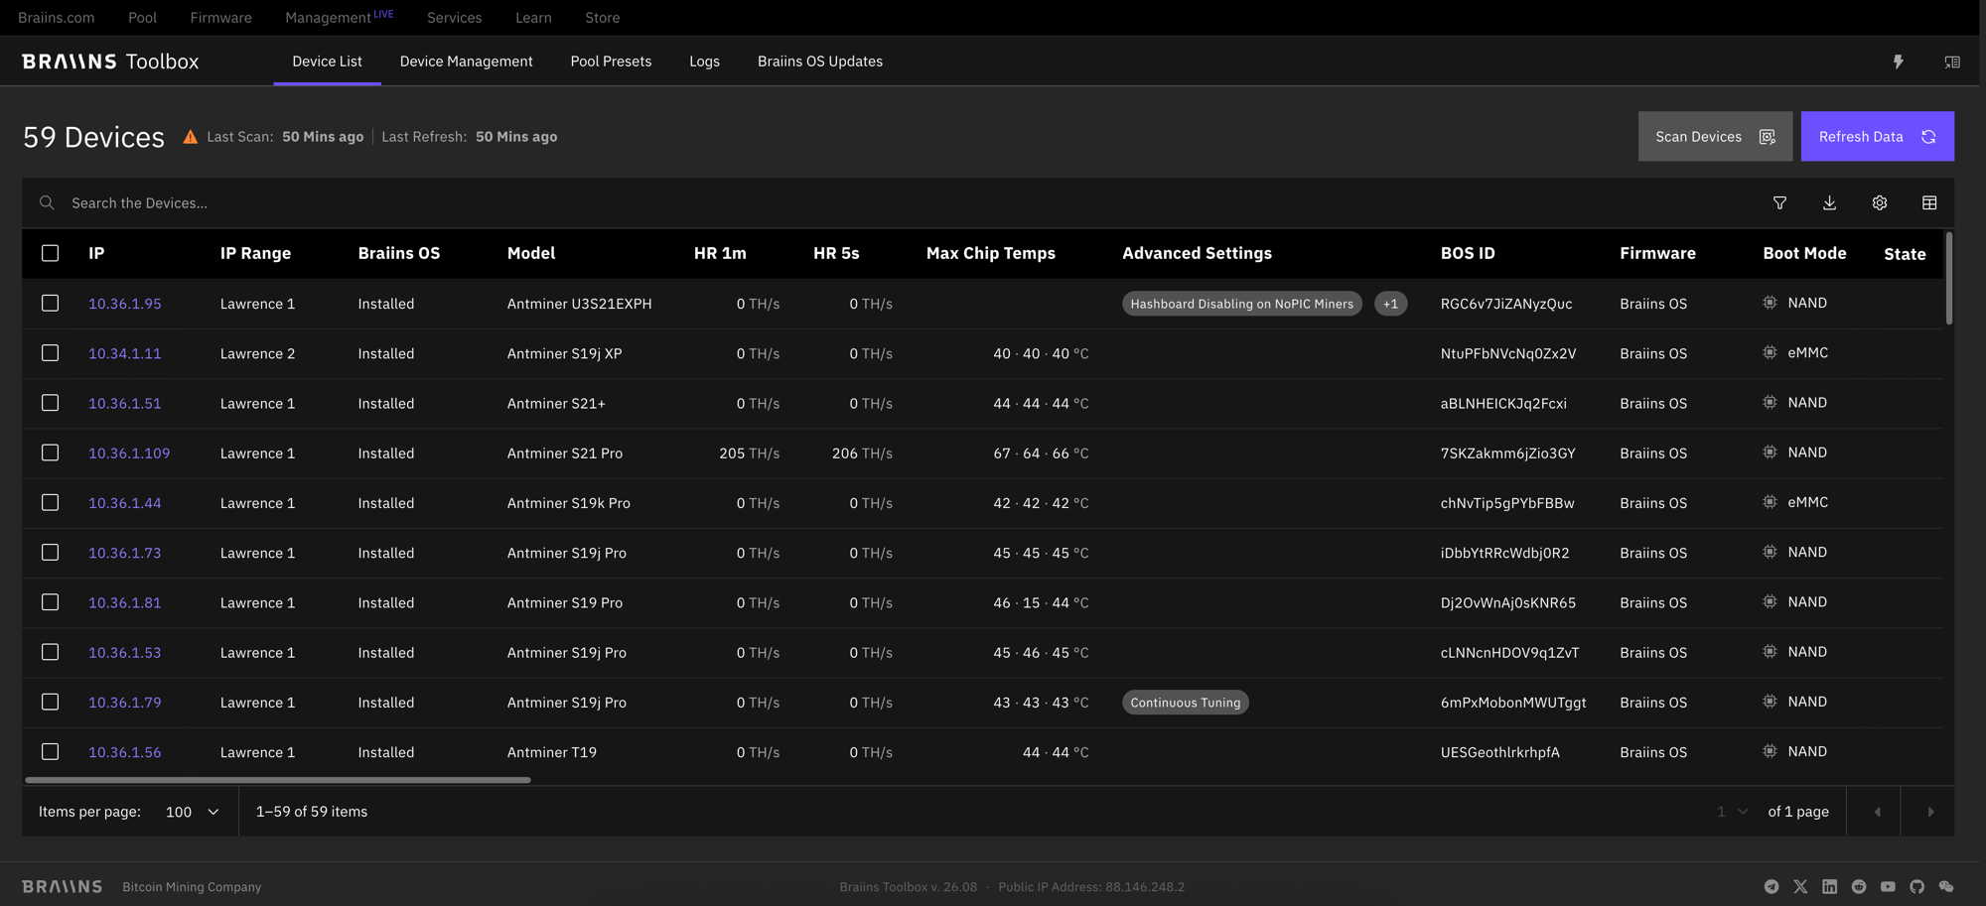Click the lightning bolt icon in header
The width and height of the screenshot is (1986, 906).
coord(1898,62)
